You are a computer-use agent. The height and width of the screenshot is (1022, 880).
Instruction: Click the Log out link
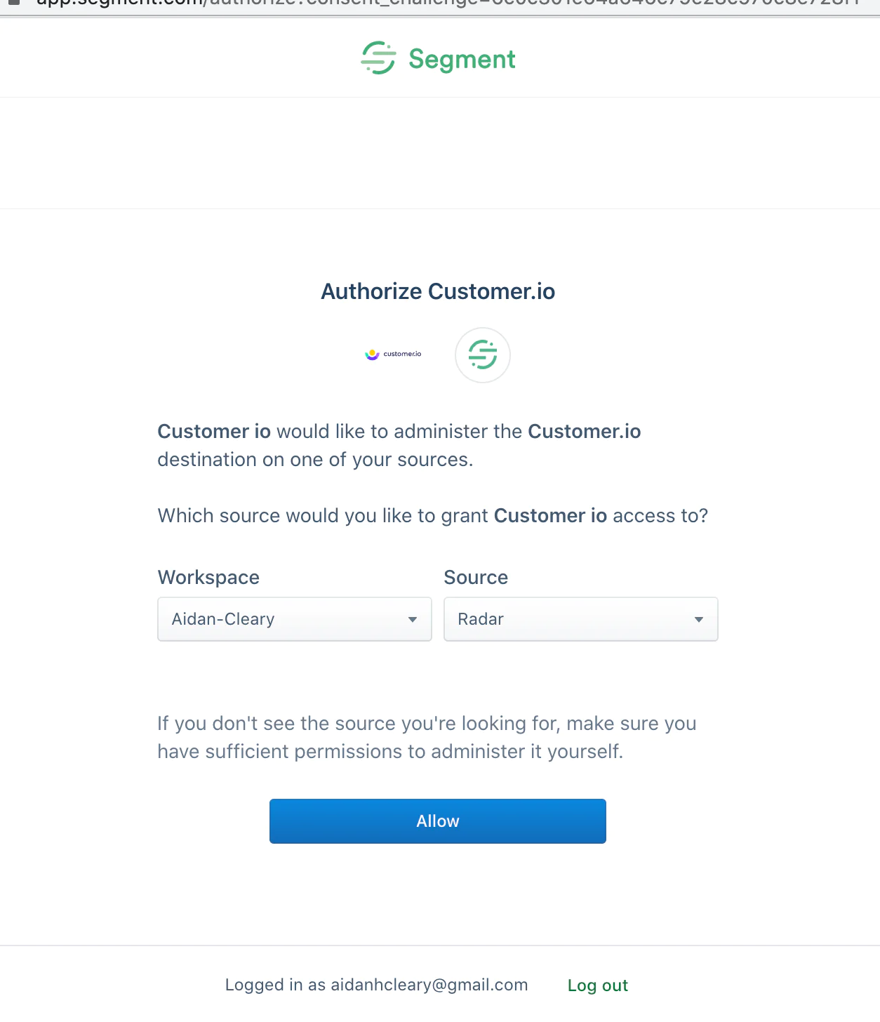tap(597, 985)
